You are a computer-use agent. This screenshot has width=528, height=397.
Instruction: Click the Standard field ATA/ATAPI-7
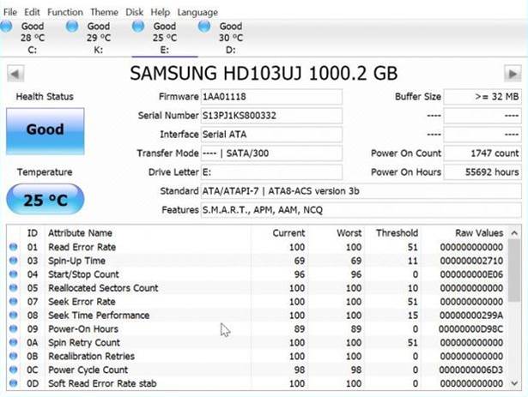click(361, 191)
